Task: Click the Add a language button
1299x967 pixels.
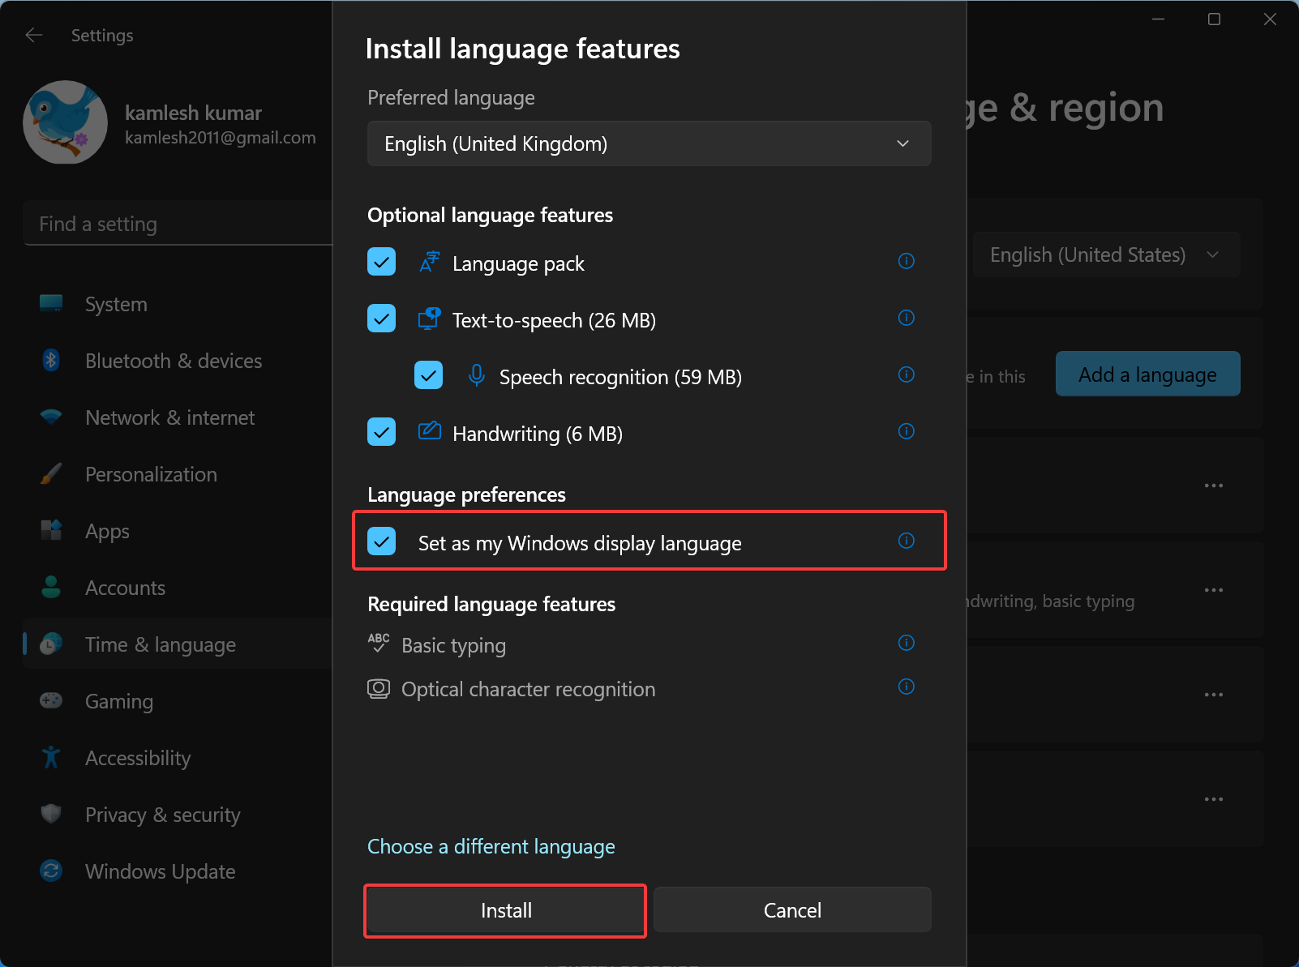Action: (x=1147, y=374)
